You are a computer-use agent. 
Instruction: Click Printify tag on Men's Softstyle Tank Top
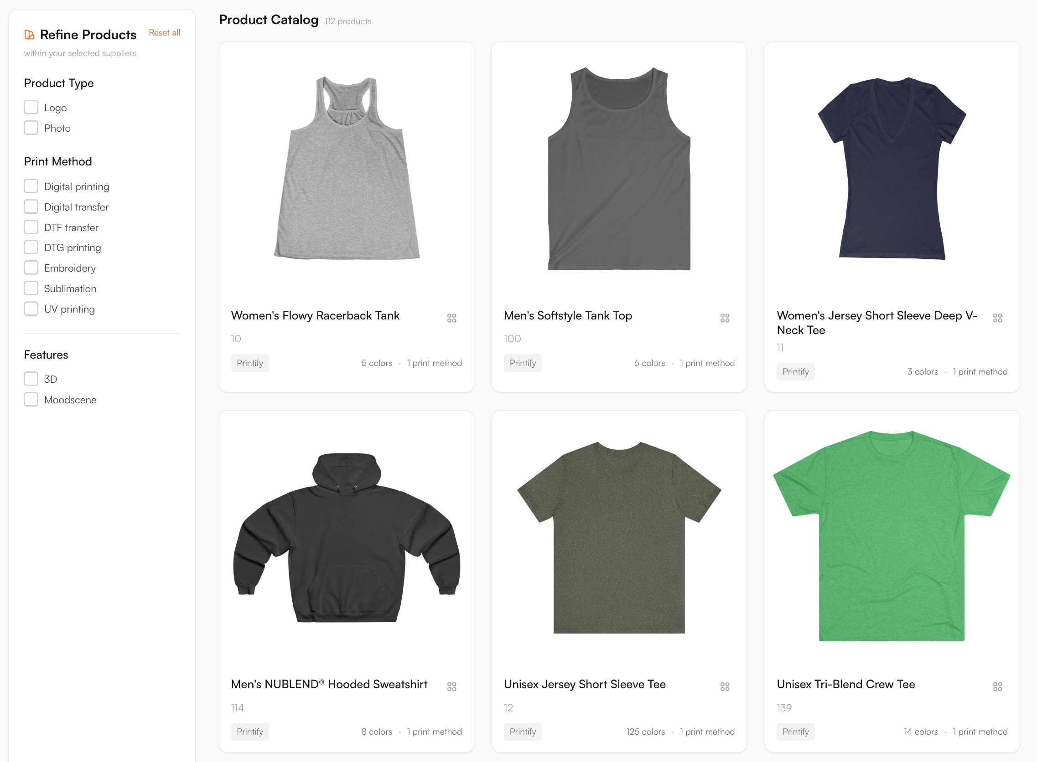(x=523, y=363)
